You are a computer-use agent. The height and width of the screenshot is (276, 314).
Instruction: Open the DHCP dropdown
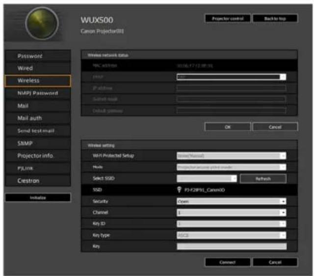pos(231,77)
